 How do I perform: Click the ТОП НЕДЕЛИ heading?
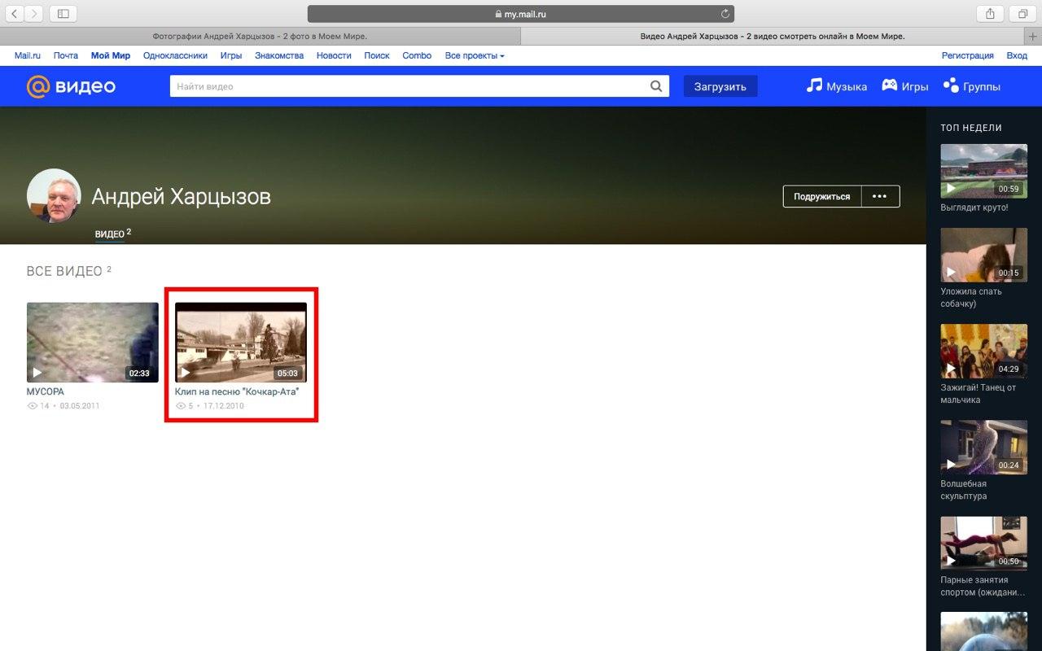(971, 128)
